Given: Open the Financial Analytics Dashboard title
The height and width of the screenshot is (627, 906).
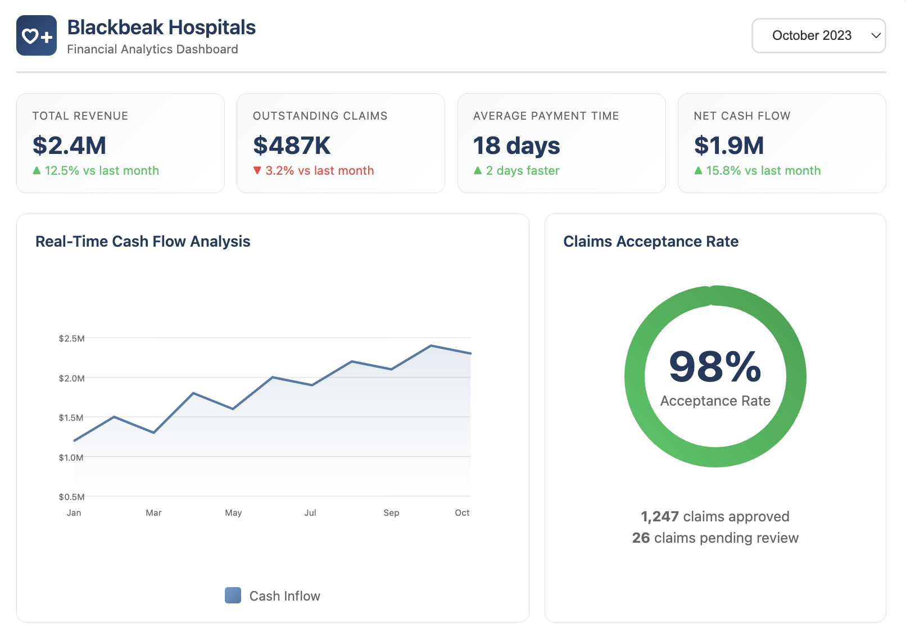Looking at the screenshot, I should pyautogui.click(x=152, y=49).
